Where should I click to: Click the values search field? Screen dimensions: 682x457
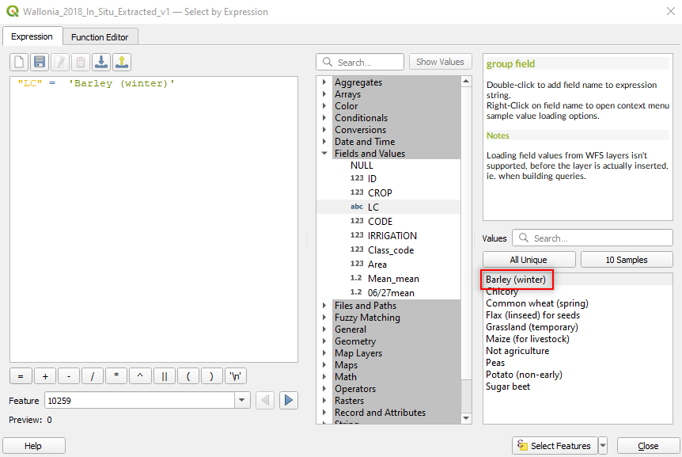(x=593, y=238)
